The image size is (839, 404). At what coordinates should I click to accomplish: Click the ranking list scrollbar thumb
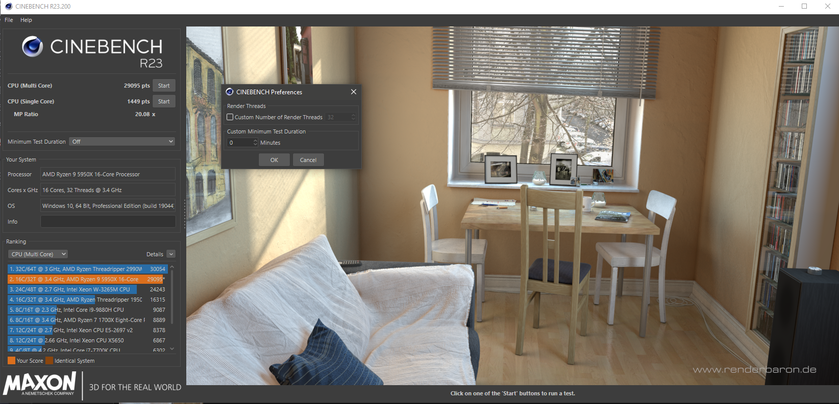pos(172,297)
